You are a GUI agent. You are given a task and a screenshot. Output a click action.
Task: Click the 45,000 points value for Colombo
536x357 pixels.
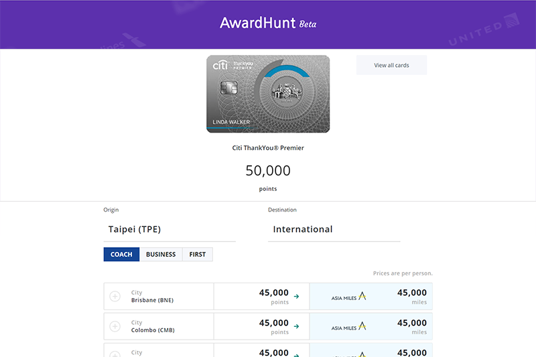pos(274,323)
